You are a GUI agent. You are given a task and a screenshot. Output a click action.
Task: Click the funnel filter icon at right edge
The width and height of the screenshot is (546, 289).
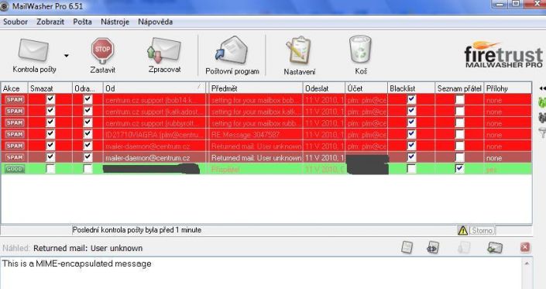pyautogui.click(x=542, y=132)
